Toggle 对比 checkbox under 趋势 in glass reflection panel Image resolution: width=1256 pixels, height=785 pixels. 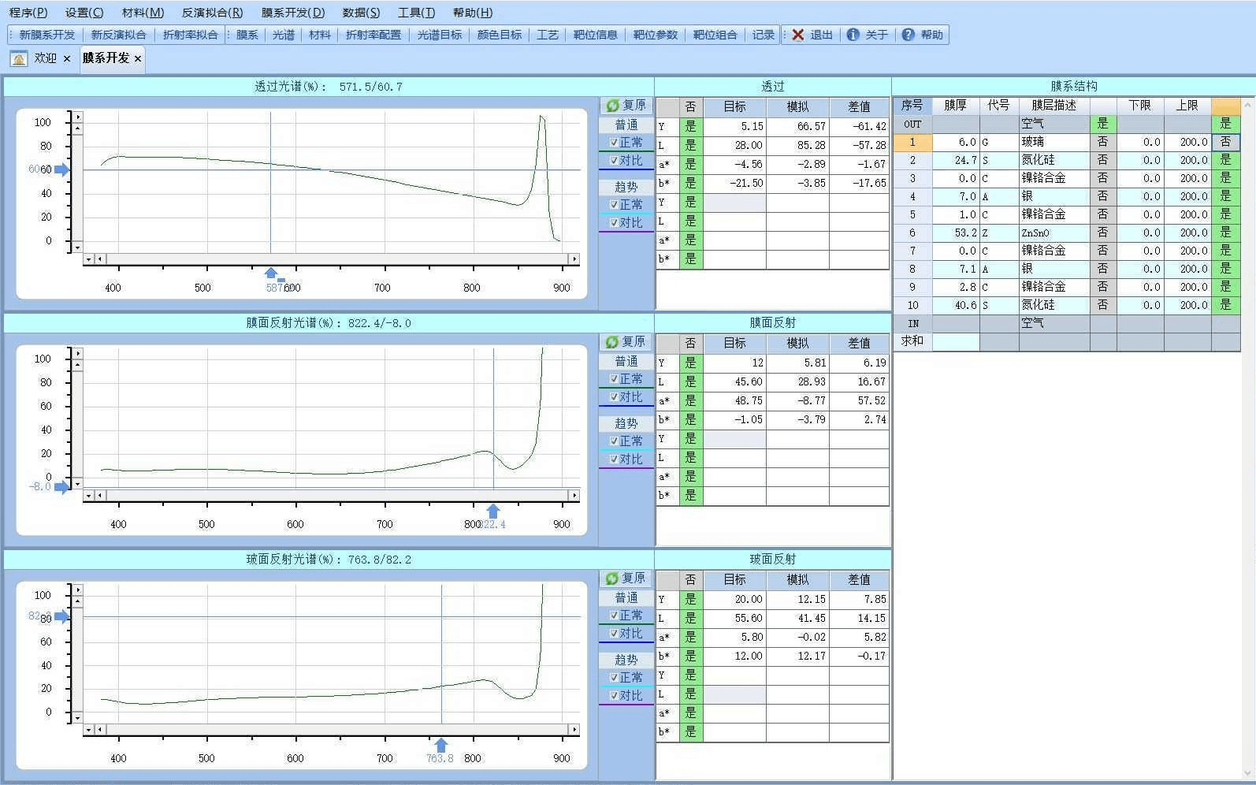615,695
